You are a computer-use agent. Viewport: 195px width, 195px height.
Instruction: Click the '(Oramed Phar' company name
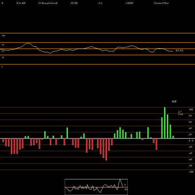[161, 3]
